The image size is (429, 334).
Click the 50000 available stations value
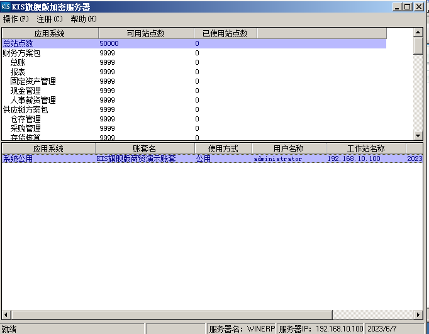click(109, 43)
